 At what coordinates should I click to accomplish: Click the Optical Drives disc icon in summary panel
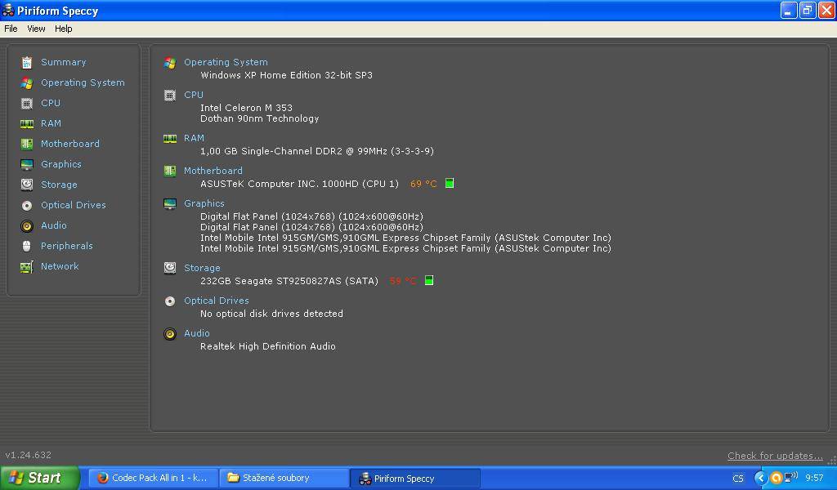(x=170, y=301)
